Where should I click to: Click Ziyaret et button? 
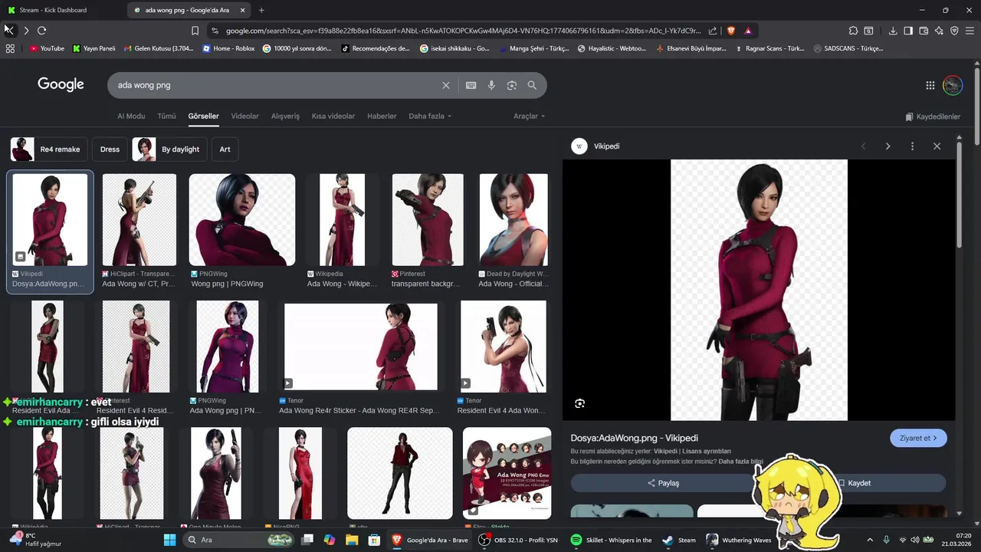coord(918,439)
